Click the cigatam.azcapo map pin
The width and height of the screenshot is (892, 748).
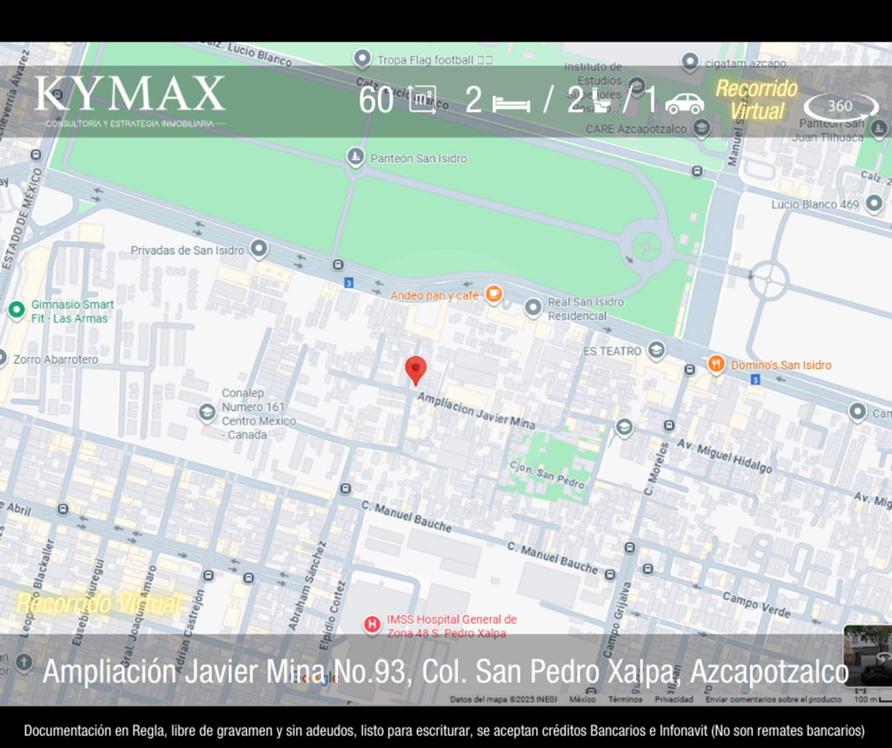coord(690,62)
